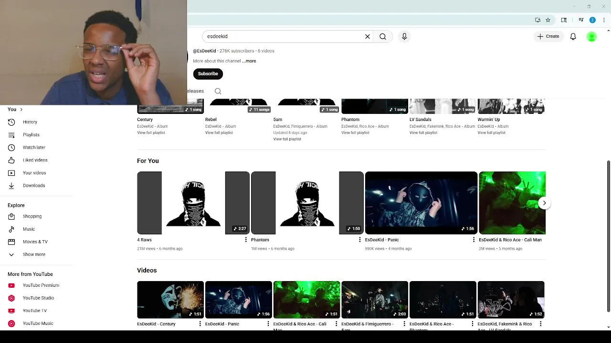Image resolution: width=611 pixels, height=343 pixels.
Task: Click the page vertical scrollbar
Action: 608,236
